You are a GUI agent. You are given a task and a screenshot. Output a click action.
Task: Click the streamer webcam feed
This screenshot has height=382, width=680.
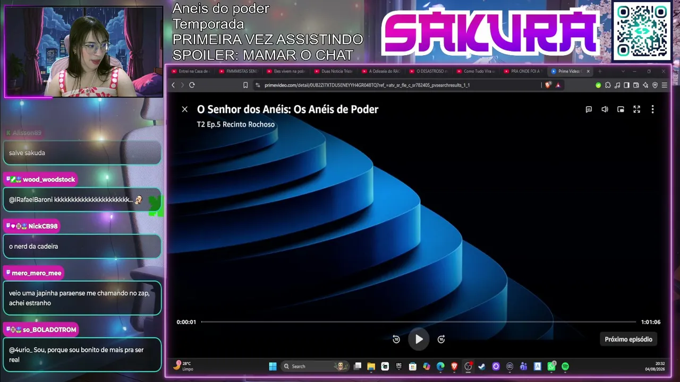(x=83, y=51)
